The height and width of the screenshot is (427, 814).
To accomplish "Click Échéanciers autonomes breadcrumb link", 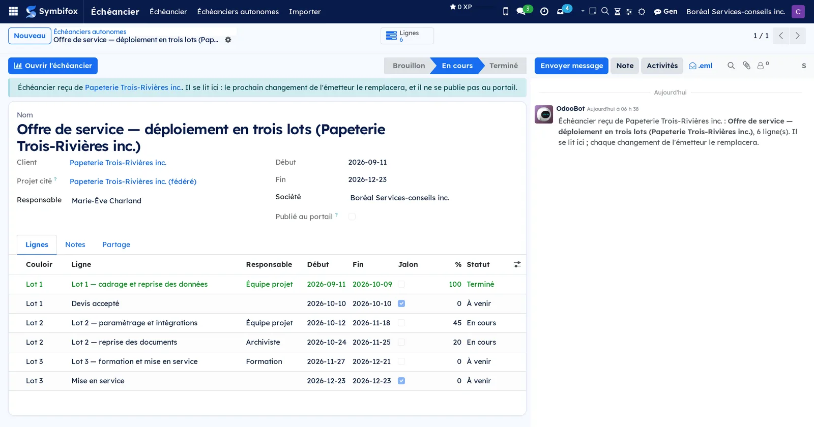I will tap(90, 32).
